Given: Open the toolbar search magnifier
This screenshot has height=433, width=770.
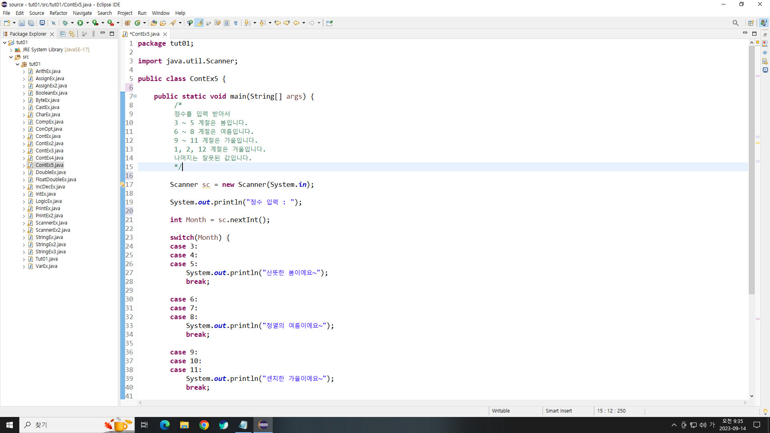Looking at the screenshot, I should [735, 23].
